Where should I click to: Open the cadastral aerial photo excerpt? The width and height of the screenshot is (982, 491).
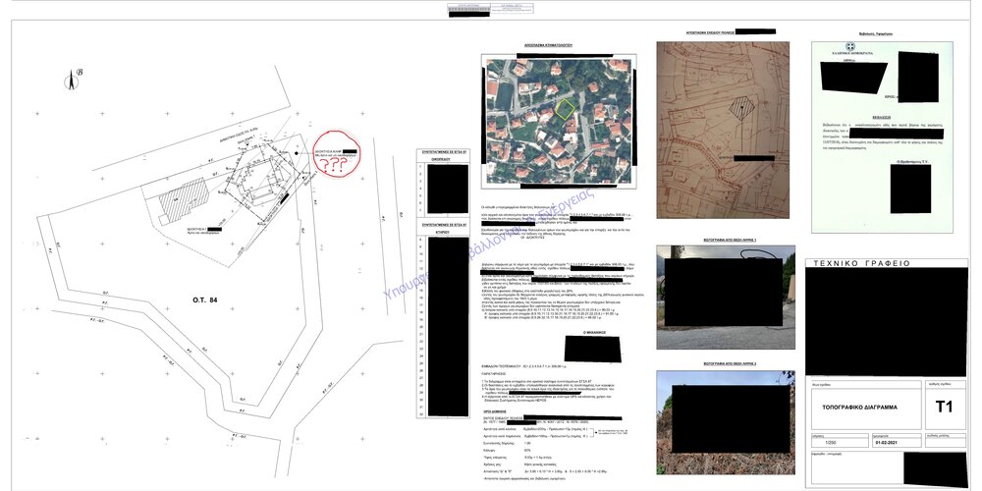pos(557,118)
